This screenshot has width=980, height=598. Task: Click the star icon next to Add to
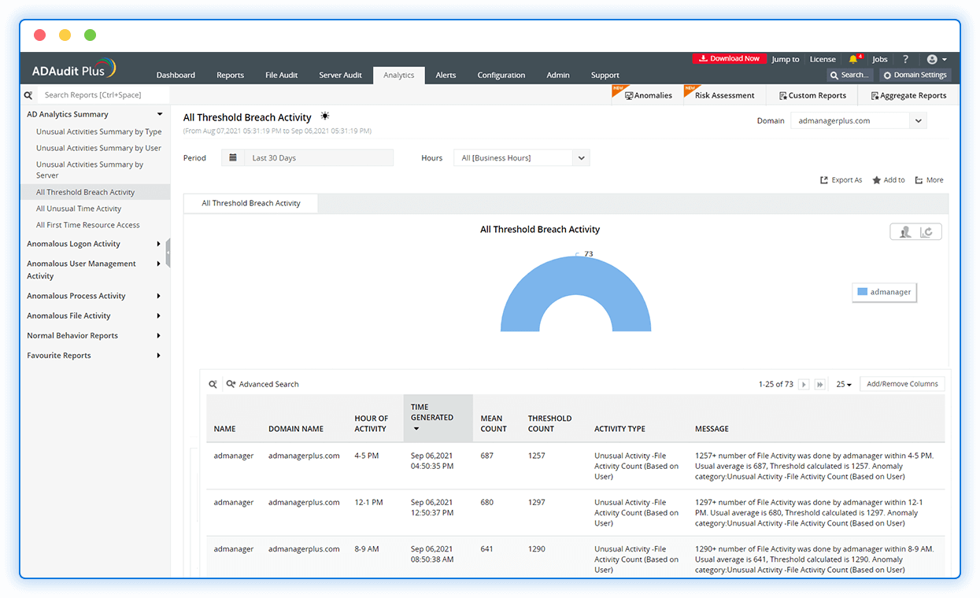876,180
